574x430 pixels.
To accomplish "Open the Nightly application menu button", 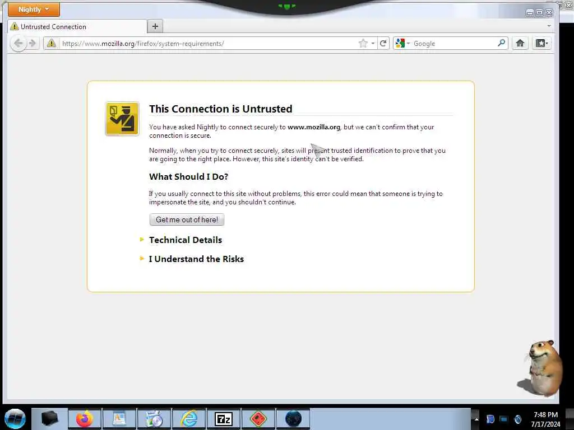I will pyautogui.click(x=34, y=10).
